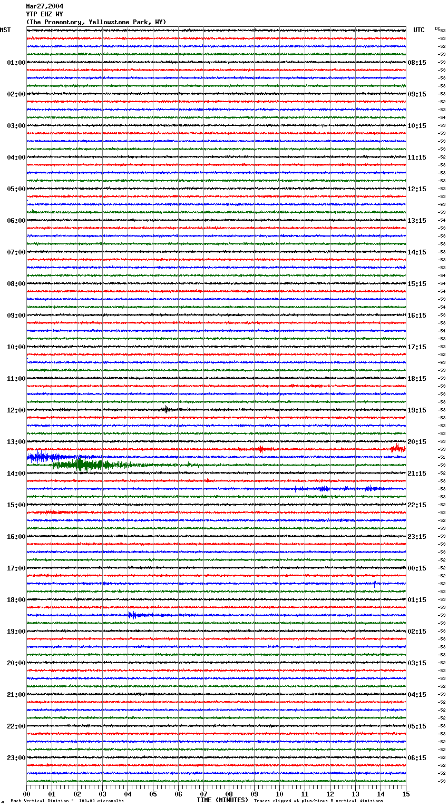Screen dimensions: 448x808
Task: Select the 20:15 UTC time label
Action: pos(417,442)
